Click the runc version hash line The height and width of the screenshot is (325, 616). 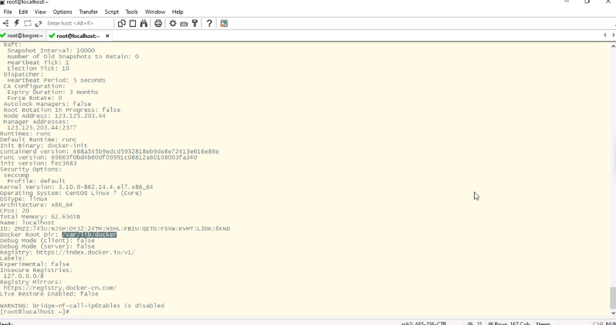[99, 158]
